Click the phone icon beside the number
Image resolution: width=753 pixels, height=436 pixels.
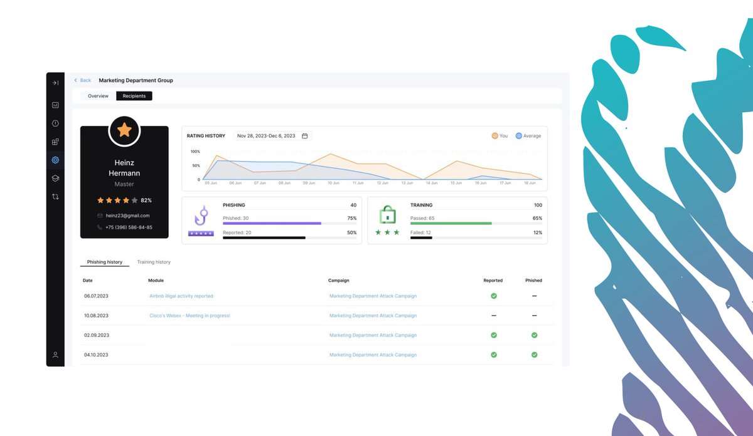click(x=100, y=227)
